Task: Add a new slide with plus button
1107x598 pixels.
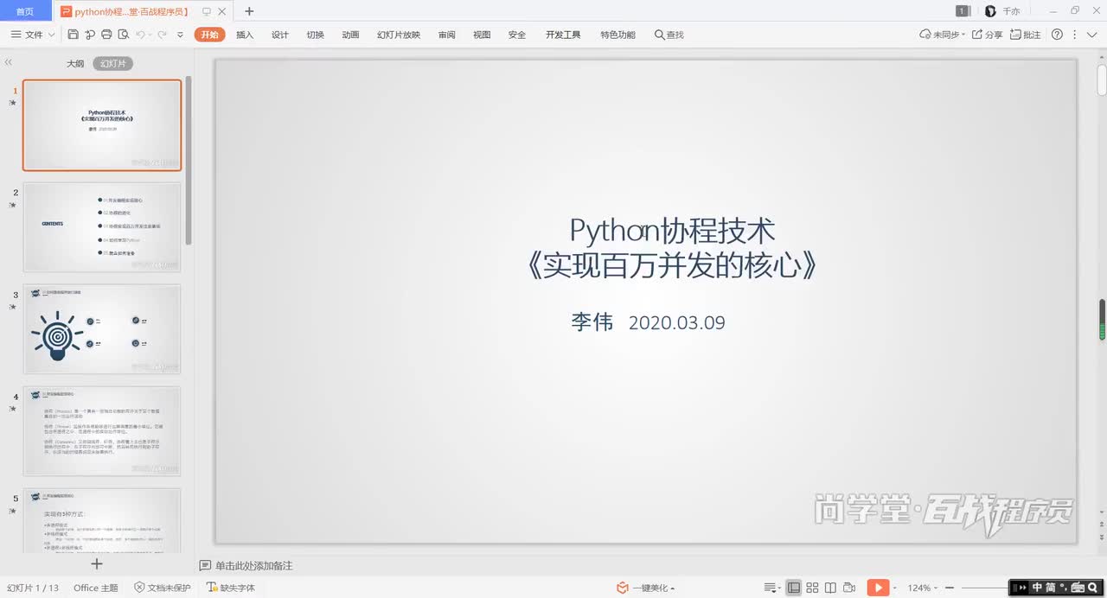Action: [97, 563]
